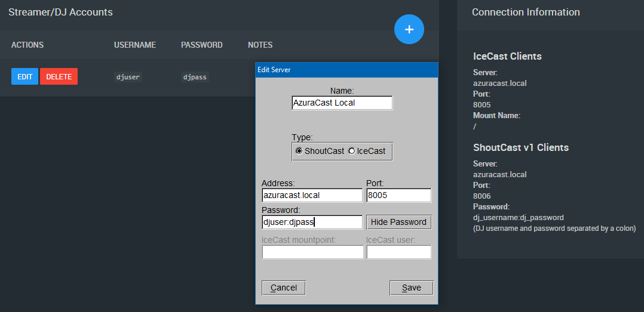Click the NOTES column header
This screenshot has width=644, height=312.
click(x=260, y=45)
